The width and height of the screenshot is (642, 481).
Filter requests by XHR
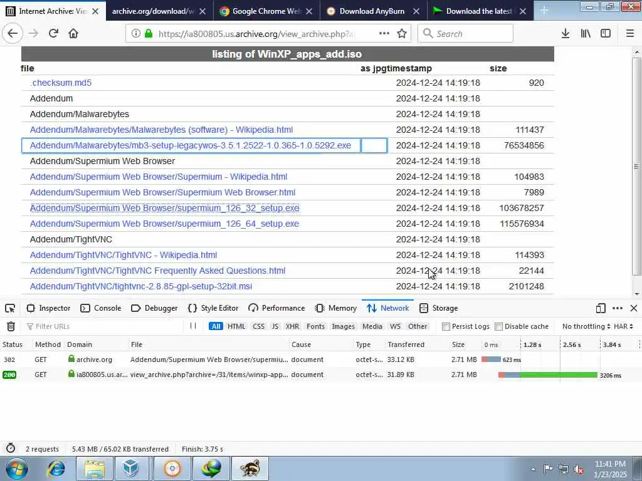point(292,326)
